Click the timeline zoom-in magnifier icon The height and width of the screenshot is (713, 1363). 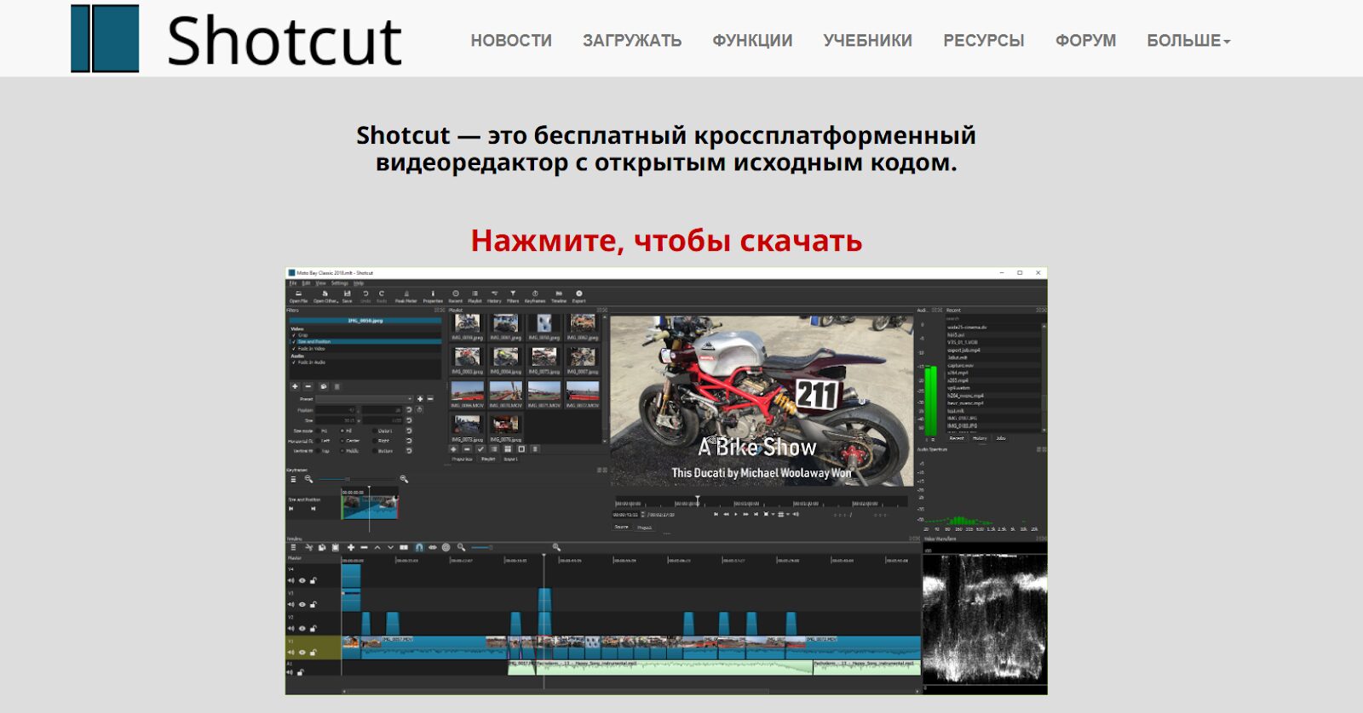coord(556,547)
